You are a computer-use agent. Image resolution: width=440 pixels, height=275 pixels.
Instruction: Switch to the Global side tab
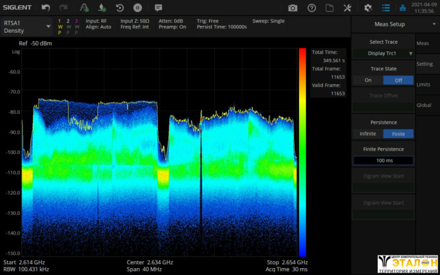(424, 105)
